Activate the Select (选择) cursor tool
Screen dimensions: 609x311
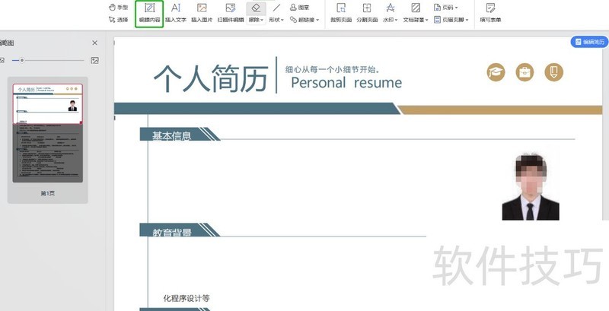(119, 19)
